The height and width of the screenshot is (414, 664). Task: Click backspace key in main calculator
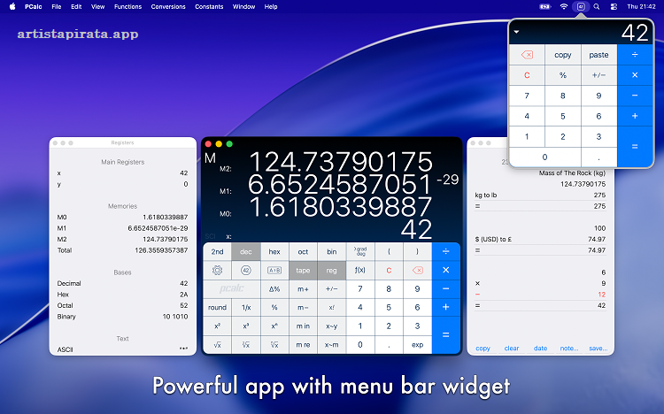417,270
